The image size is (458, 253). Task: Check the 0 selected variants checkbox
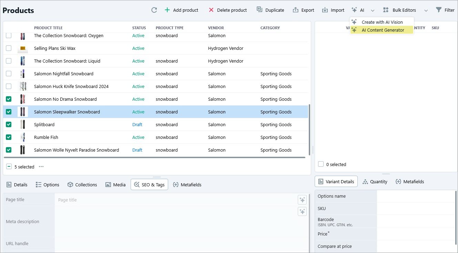321,164
